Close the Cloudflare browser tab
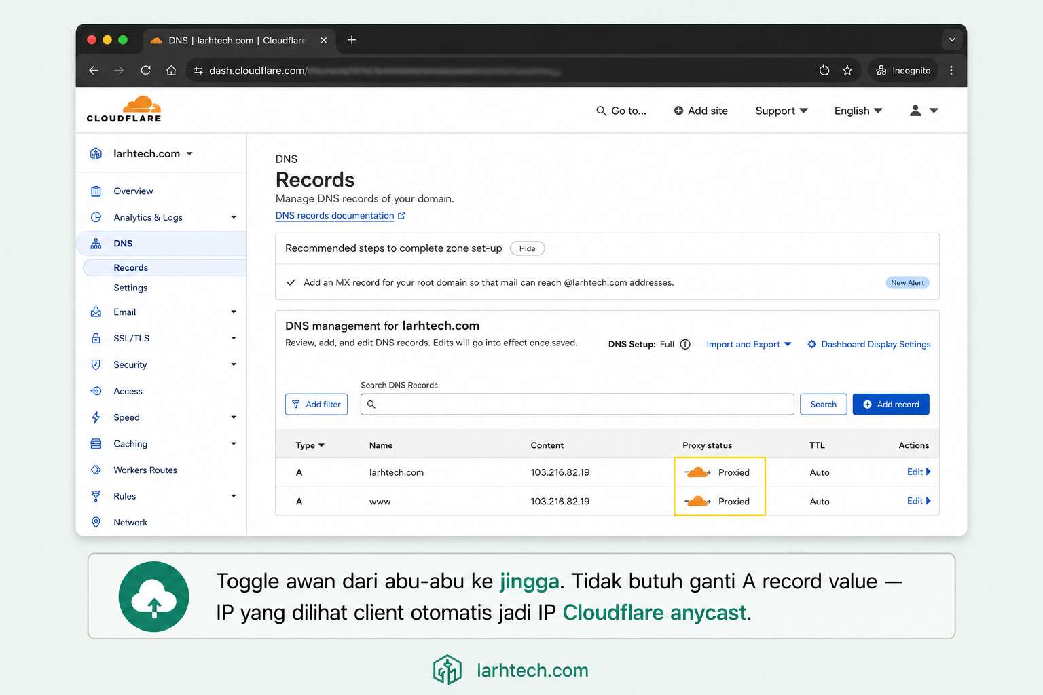1043x695 pixels. coord(324,40)
